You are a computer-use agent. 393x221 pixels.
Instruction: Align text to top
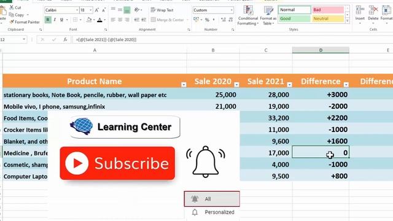coord(113,10)
